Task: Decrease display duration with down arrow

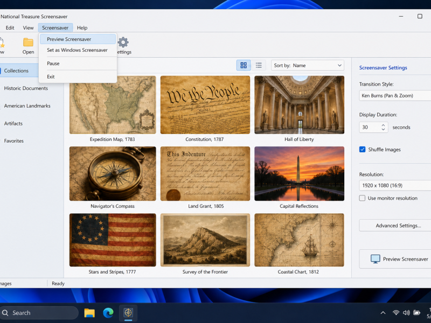Action: click(x=383, y=129)
